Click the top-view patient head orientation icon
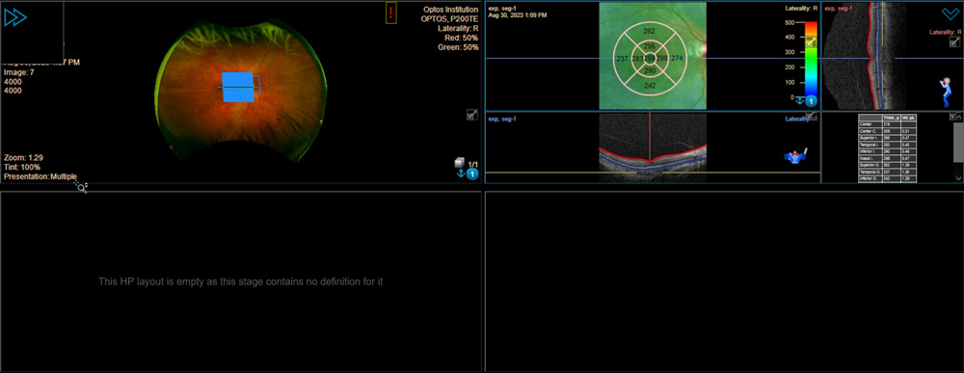964x373 pixels. pyautogui.click(x=797, y=156)
